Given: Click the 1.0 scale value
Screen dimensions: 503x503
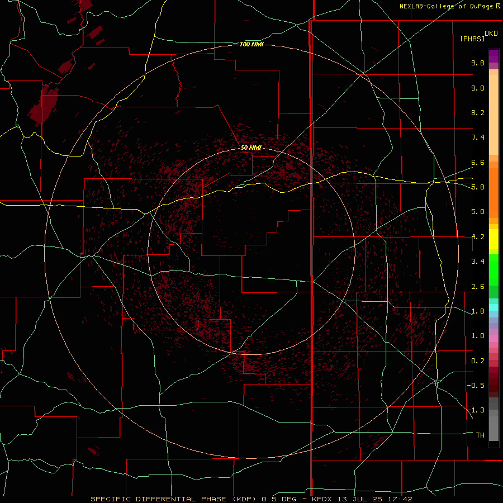Looking at the screenshot, I should coord(478,336).
